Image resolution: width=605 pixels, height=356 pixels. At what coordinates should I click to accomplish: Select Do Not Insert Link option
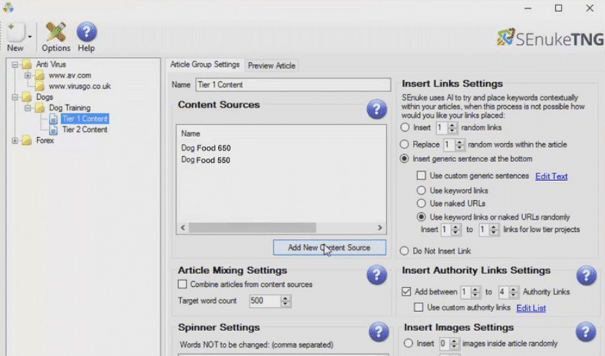tap(405, 251)
